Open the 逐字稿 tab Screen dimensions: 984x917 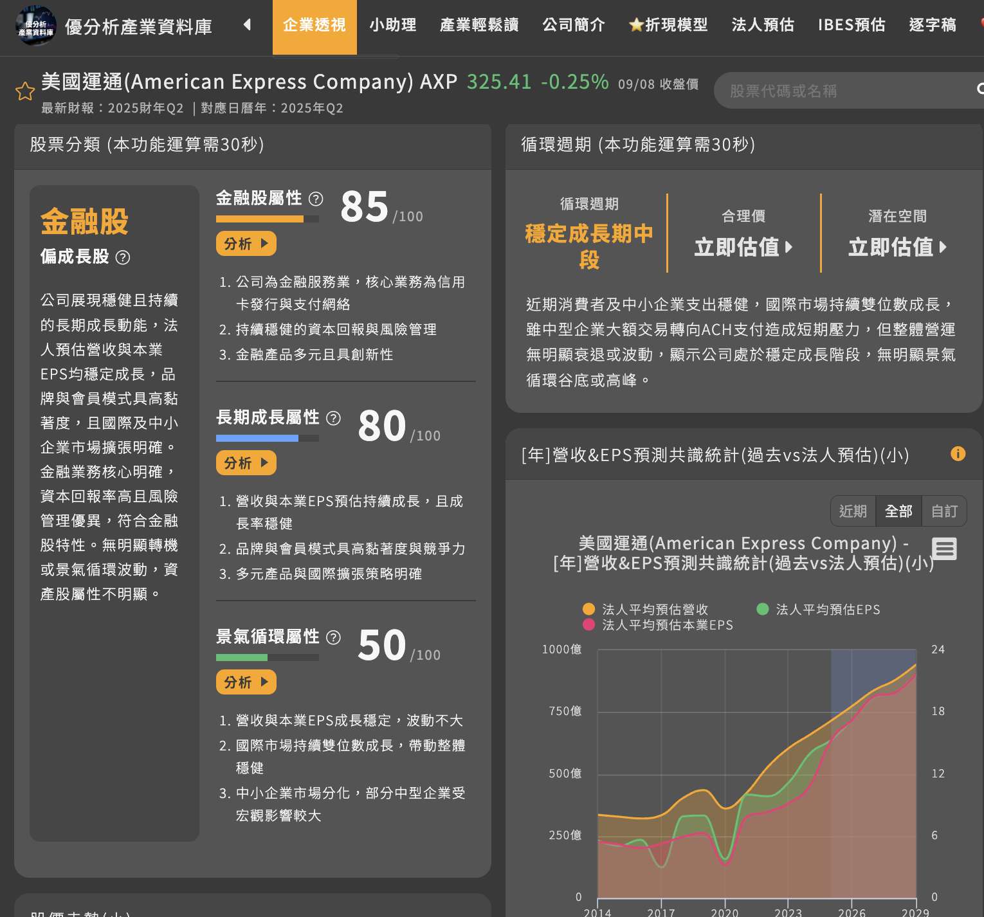(933, 25)
